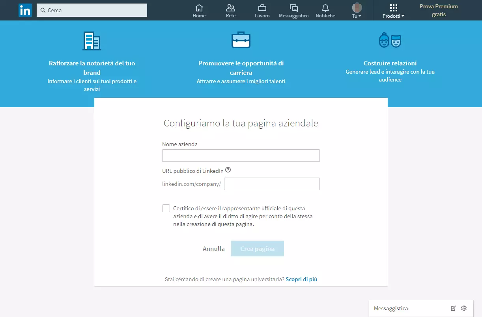Click 'URL pubblico di LinkedIn' label
The image size is (482, 317).
click(x=193, y=171)
